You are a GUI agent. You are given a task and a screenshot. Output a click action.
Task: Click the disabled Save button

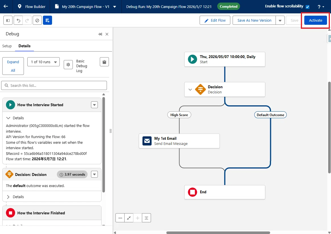click(x=295, y=20)
